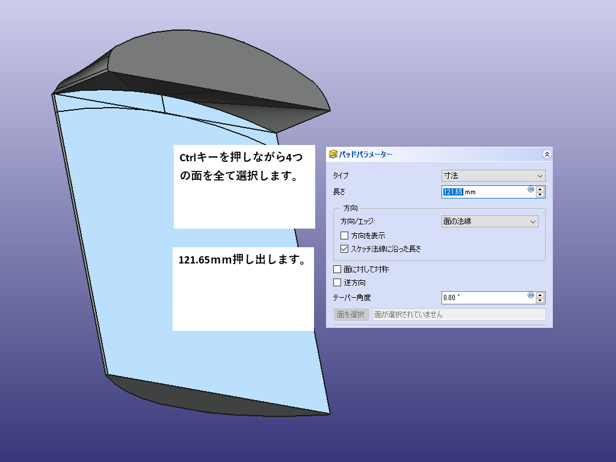
Task: Enable the 方向を表示 checkbox
Action: pyautogui.click(x=345, y=236)
